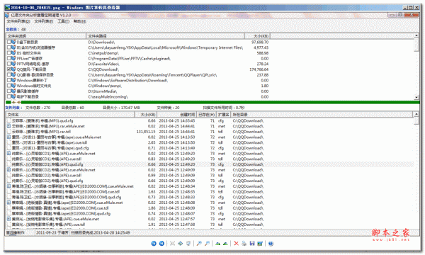
Task: Click status text 扫描目录完成 2013-04-28 14:25:49
Action: click(101, 232)
